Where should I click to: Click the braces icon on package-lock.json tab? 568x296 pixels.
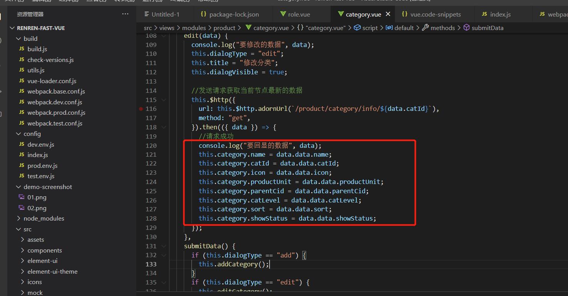pyautogui.click(x=204, y=14)
